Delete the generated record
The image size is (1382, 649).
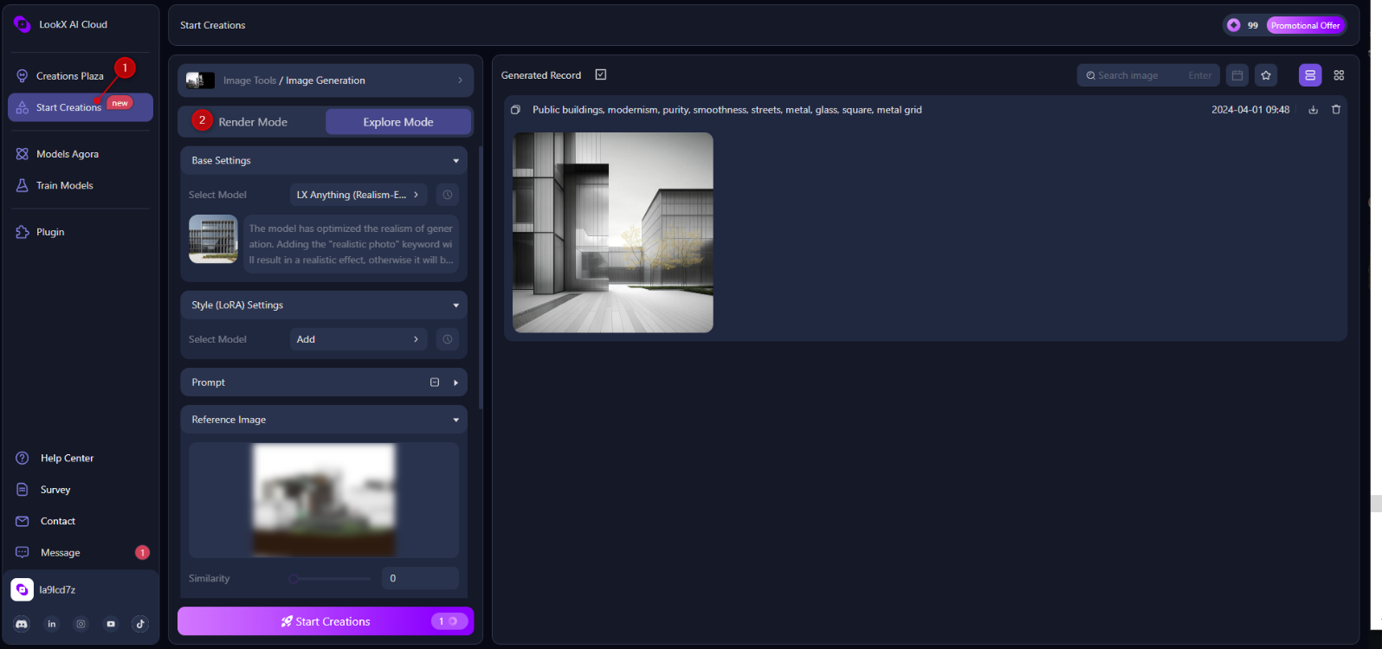[x=1336, y=110]
